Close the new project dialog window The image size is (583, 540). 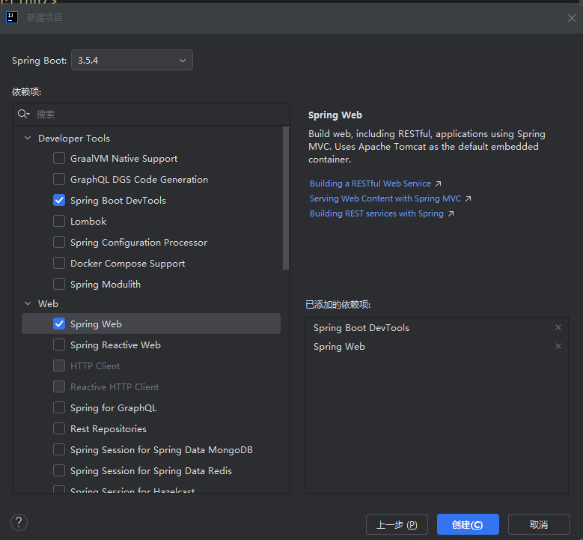[572, 18]
